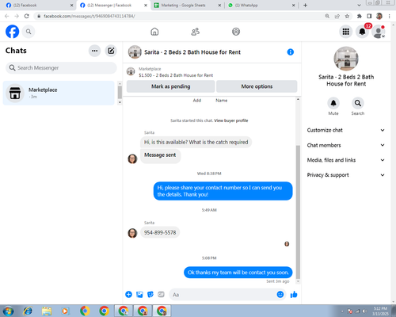This screenshot has height=317, width=396.
Task: Click the share page icon in address bar
Action: click(337, 16)
